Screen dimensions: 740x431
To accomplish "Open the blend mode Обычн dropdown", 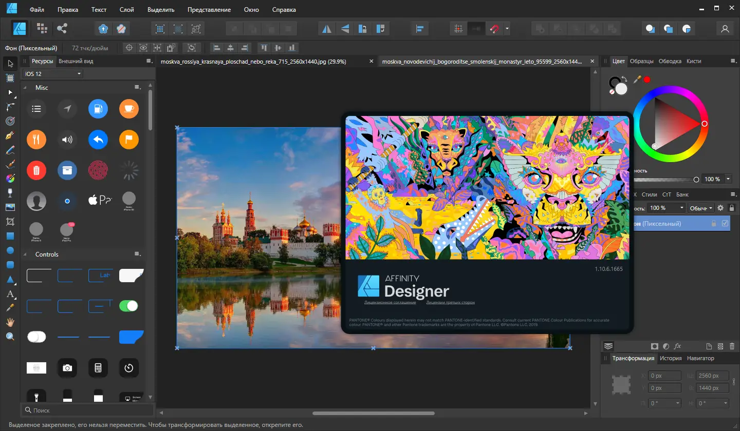I will point(701,208).
